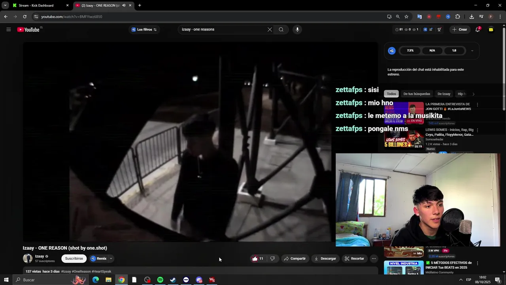Launch Steam from the taskbar
506x285 pixels.
[x=173, y=280]
